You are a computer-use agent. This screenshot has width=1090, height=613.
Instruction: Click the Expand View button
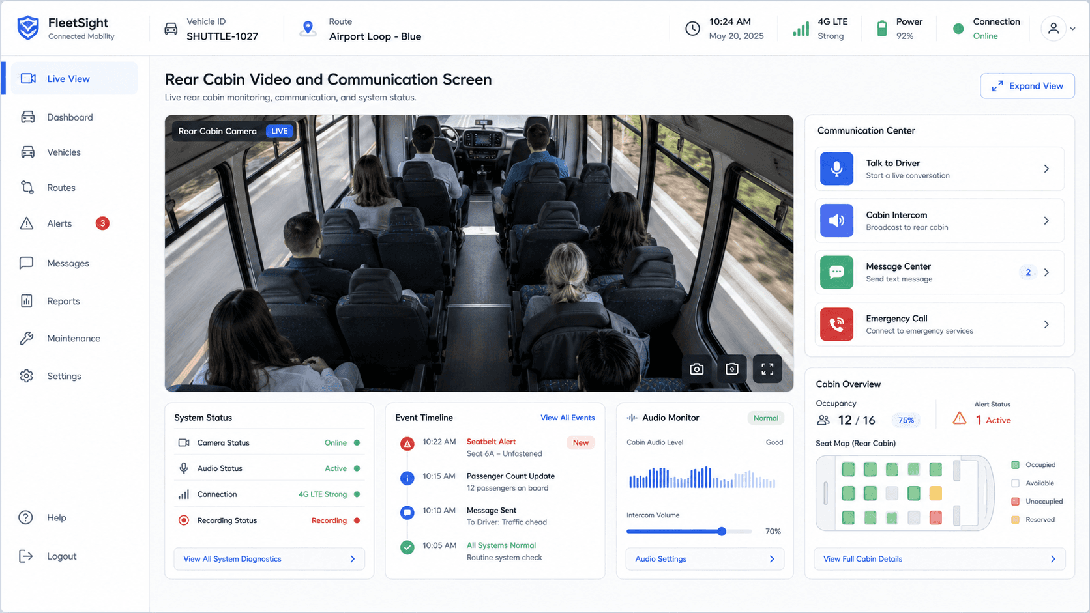pos(1027,86)
